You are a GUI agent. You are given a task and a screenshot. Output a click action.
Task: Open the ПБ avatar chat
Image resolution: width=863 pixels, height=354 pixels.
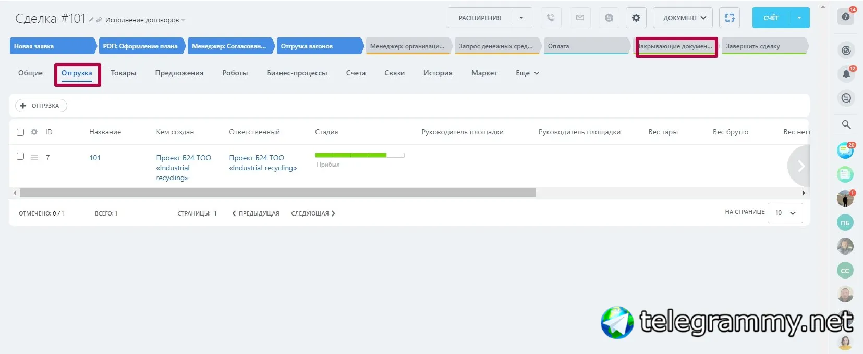(x=845, y=223)
